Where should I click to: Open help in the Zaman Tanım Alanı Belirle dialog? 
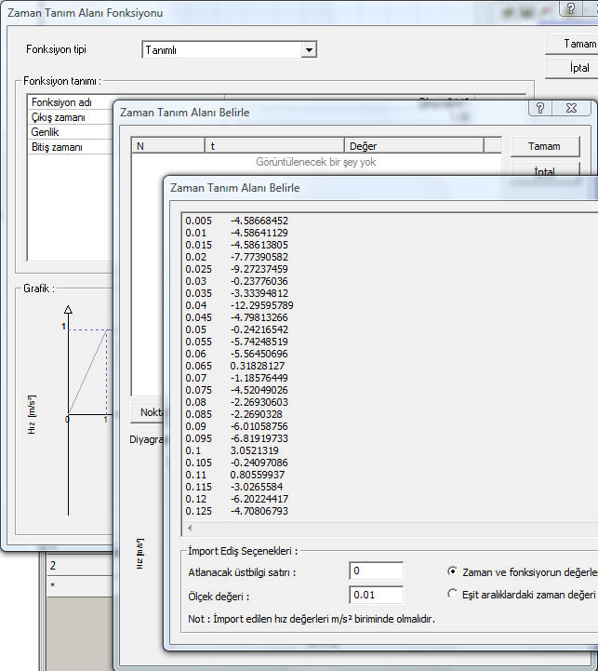pos(540,108)
